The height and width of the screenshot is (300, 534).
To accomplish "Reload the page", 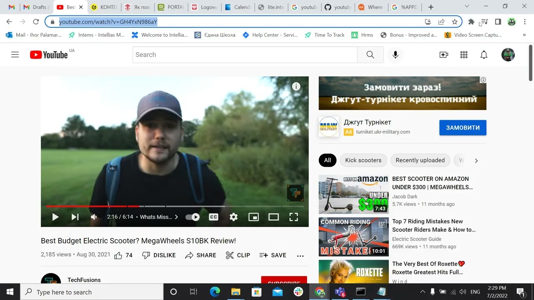I will point(36,22).
